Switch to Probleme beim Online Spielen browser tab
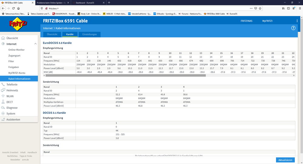Image resolution: width=303 pixels, height=164 pixels. pos(53,3)
